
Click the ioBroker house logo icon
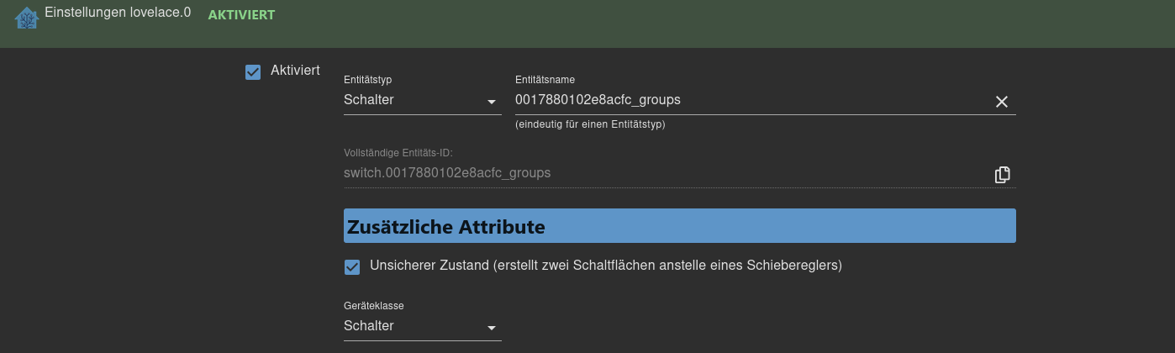tap(27, 18)
